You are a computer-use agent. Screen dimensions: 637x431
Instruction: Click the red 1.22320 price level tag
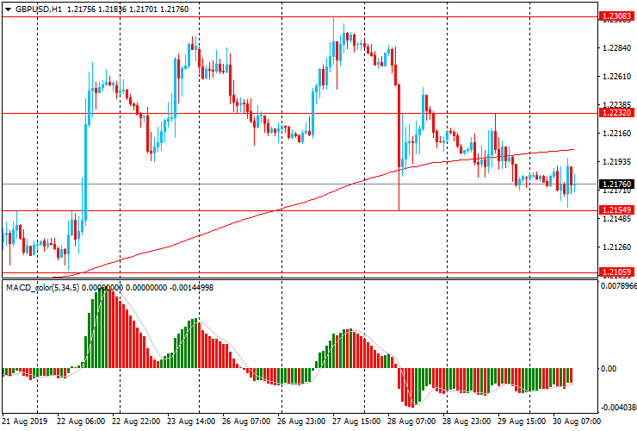pyautogui.click(x=618, y=113)
